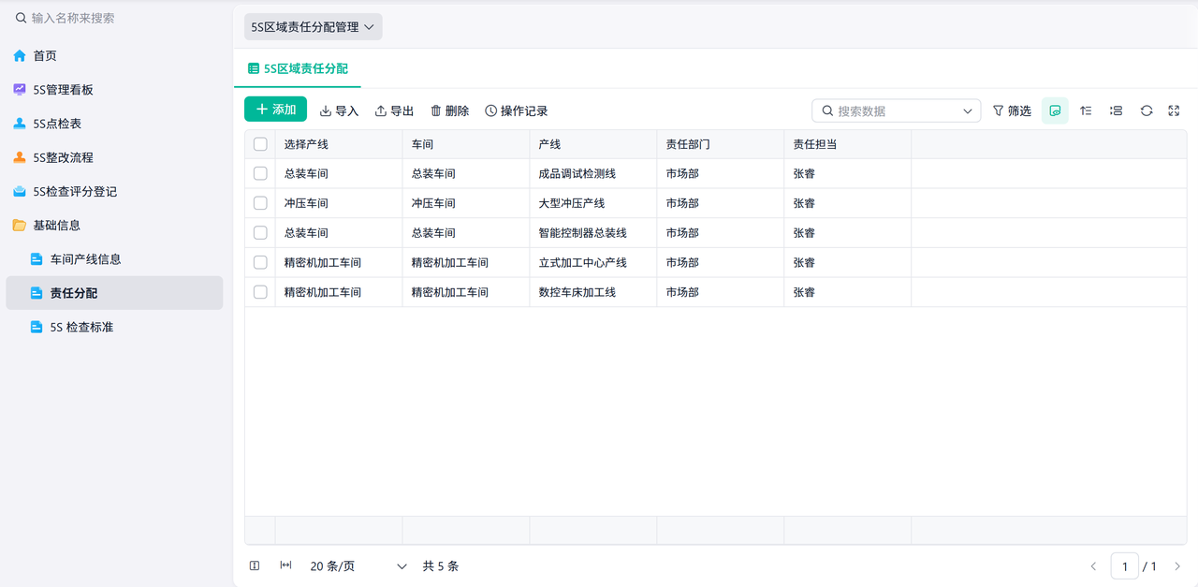Click the 责任担当 column header
Viewport: 1198px width, 587px height.
(x=848, y=144)
